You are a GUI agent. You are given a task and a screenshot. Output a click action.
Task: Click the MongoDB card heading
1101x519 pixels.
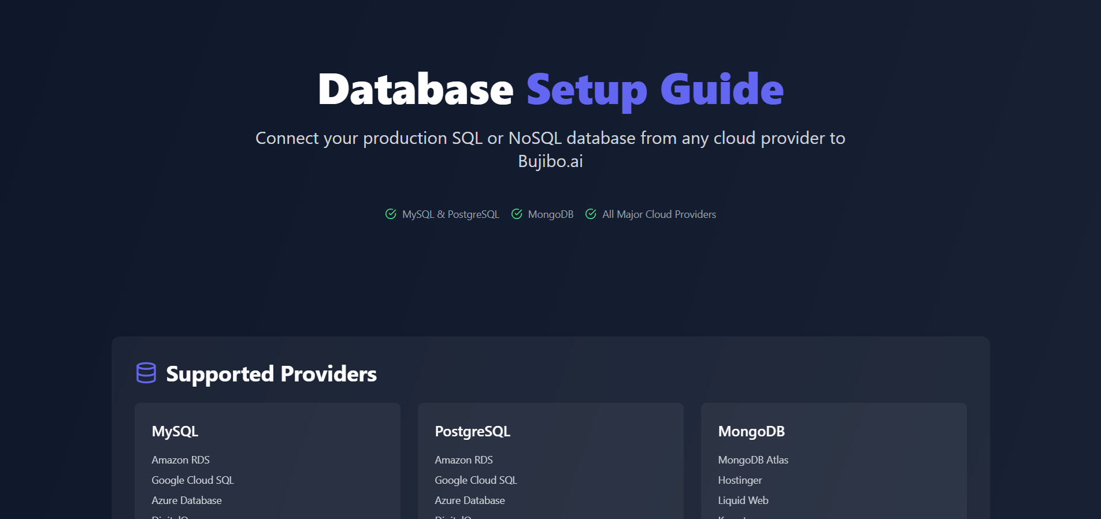(x=751, y=432)
